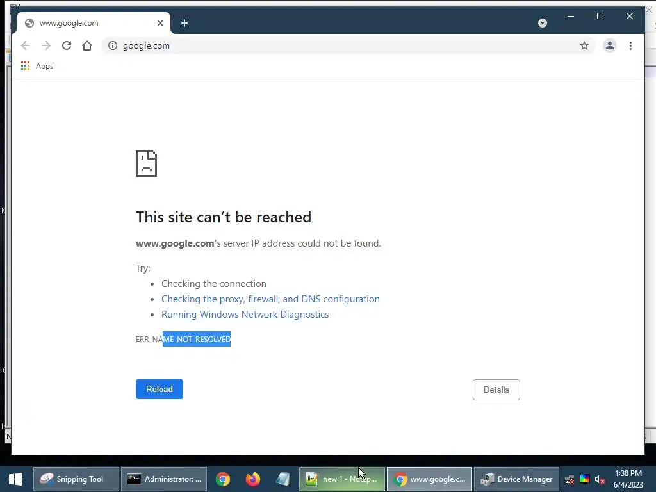Image resolution: width=656 pixels, height=492 pixels.
Task: View site information icon in address bar
Action: coord(113,45)
